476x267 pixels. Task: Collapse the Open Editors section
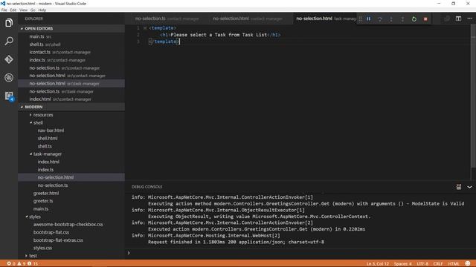pyautogui.click(x=71, y=28)
